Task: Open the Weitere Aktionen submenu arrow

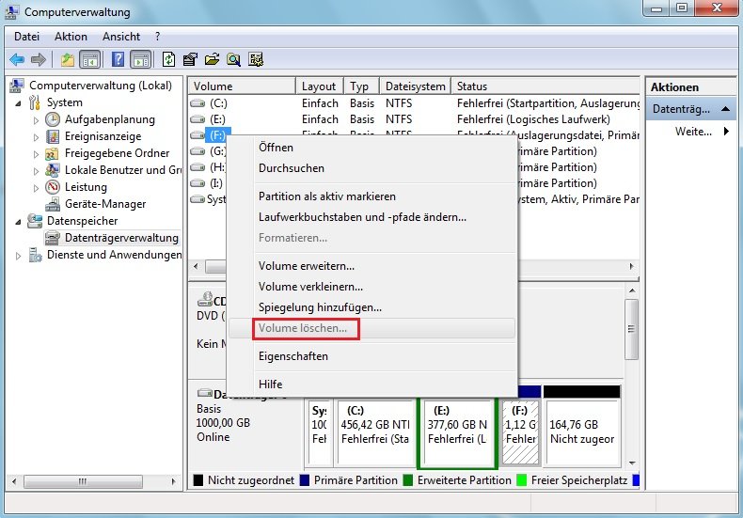Action: point(726,132)
